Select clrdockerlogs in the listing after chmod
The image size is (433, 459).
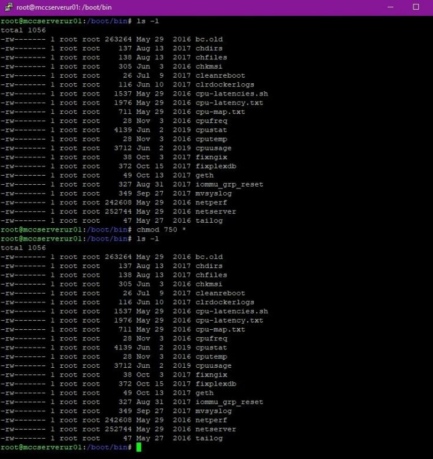coord(225,302)
